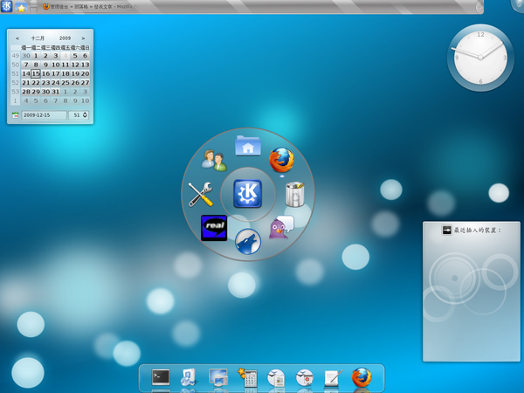Launch Pidgin messenger from the circular launcher
This screenshot has height=393, width=524.
click(281, 227)
